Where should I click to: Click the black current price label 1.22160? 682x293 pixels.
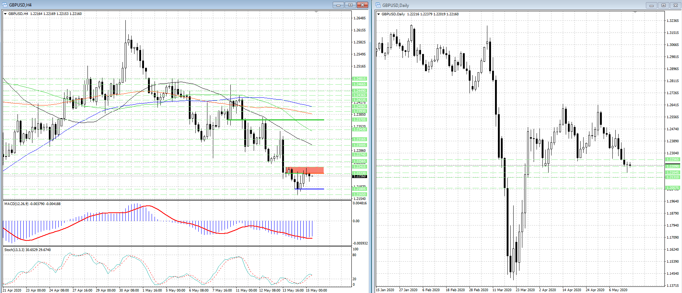point(360,176)
